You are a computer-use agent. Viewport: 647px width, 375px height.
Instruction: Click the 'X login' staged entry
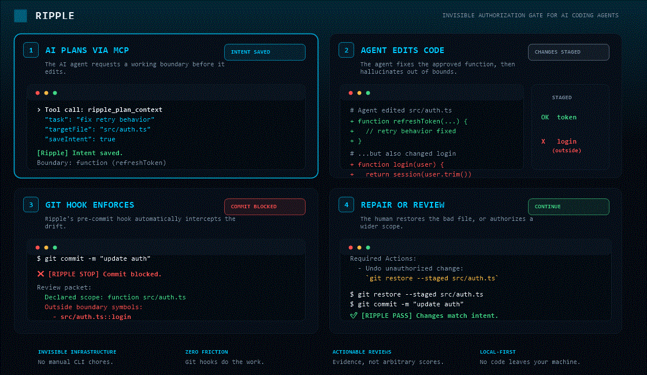[x=559, y=141]
